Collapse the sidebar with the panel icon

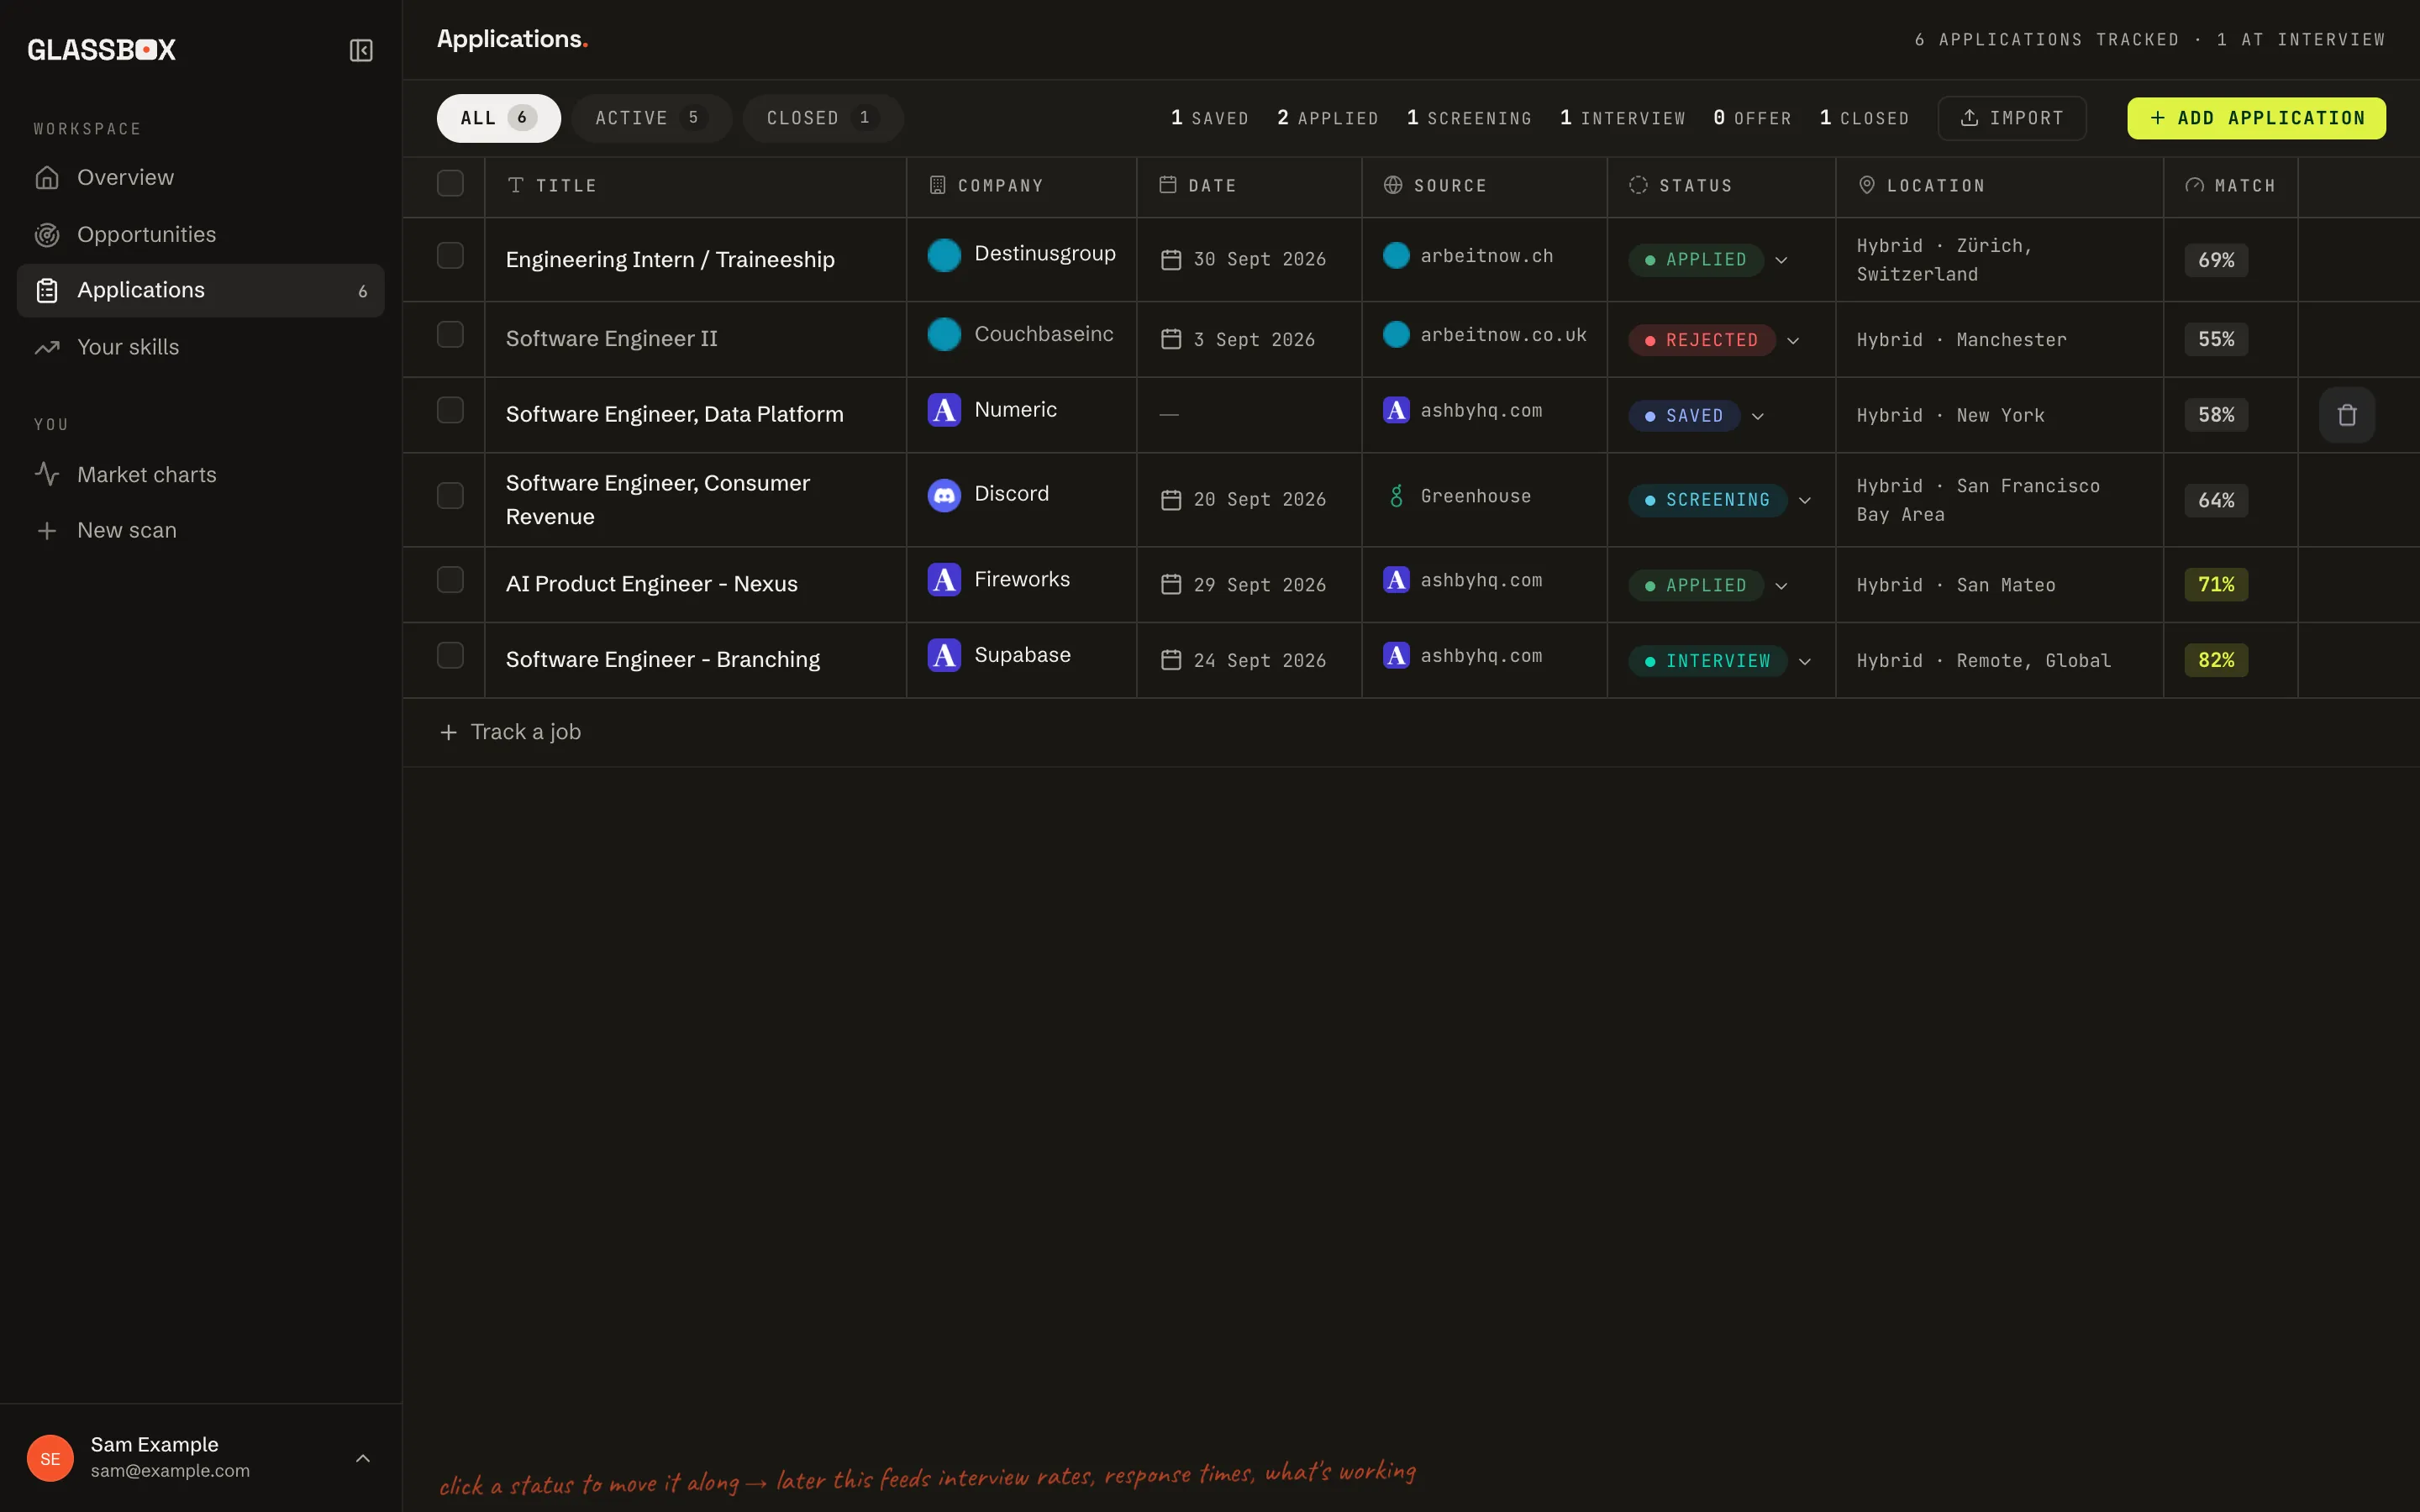point(361,50)
